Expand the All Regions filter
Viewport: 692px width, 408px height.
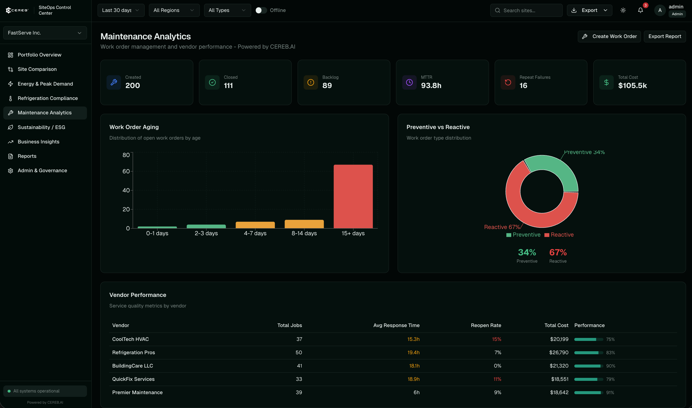pos(174,10)
